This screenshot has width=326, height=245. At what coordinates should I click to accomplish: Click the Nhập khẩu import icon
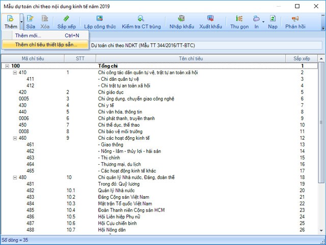pyautogui.click(x=182, y=19)
